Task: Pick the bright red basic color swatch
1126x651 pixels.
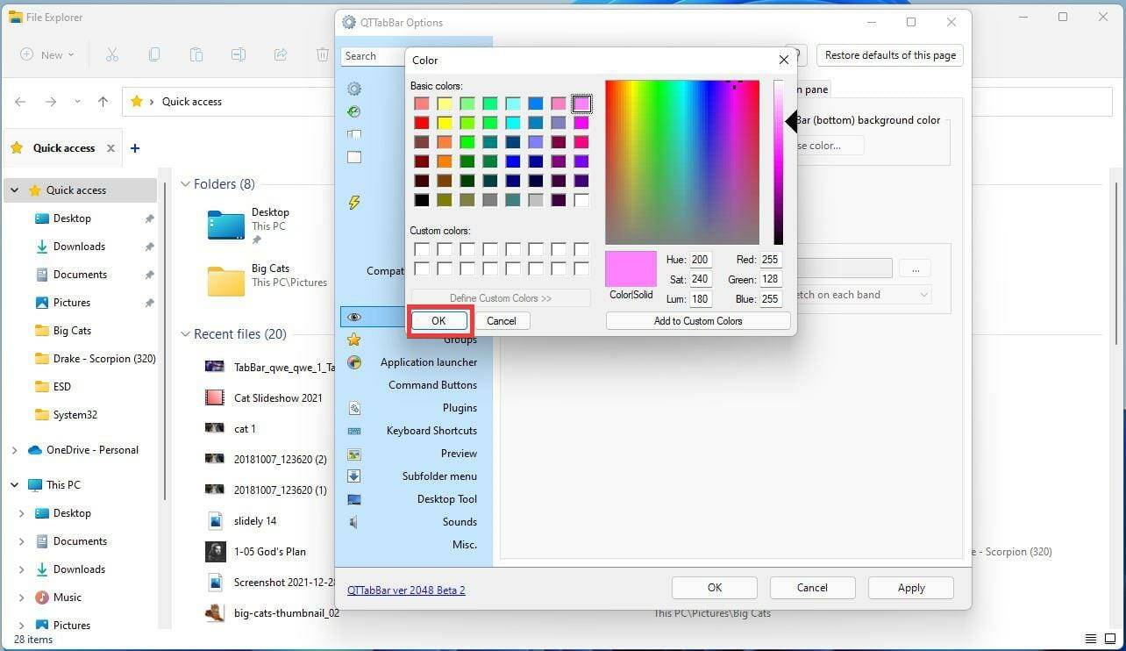Action: pos(422,123)
